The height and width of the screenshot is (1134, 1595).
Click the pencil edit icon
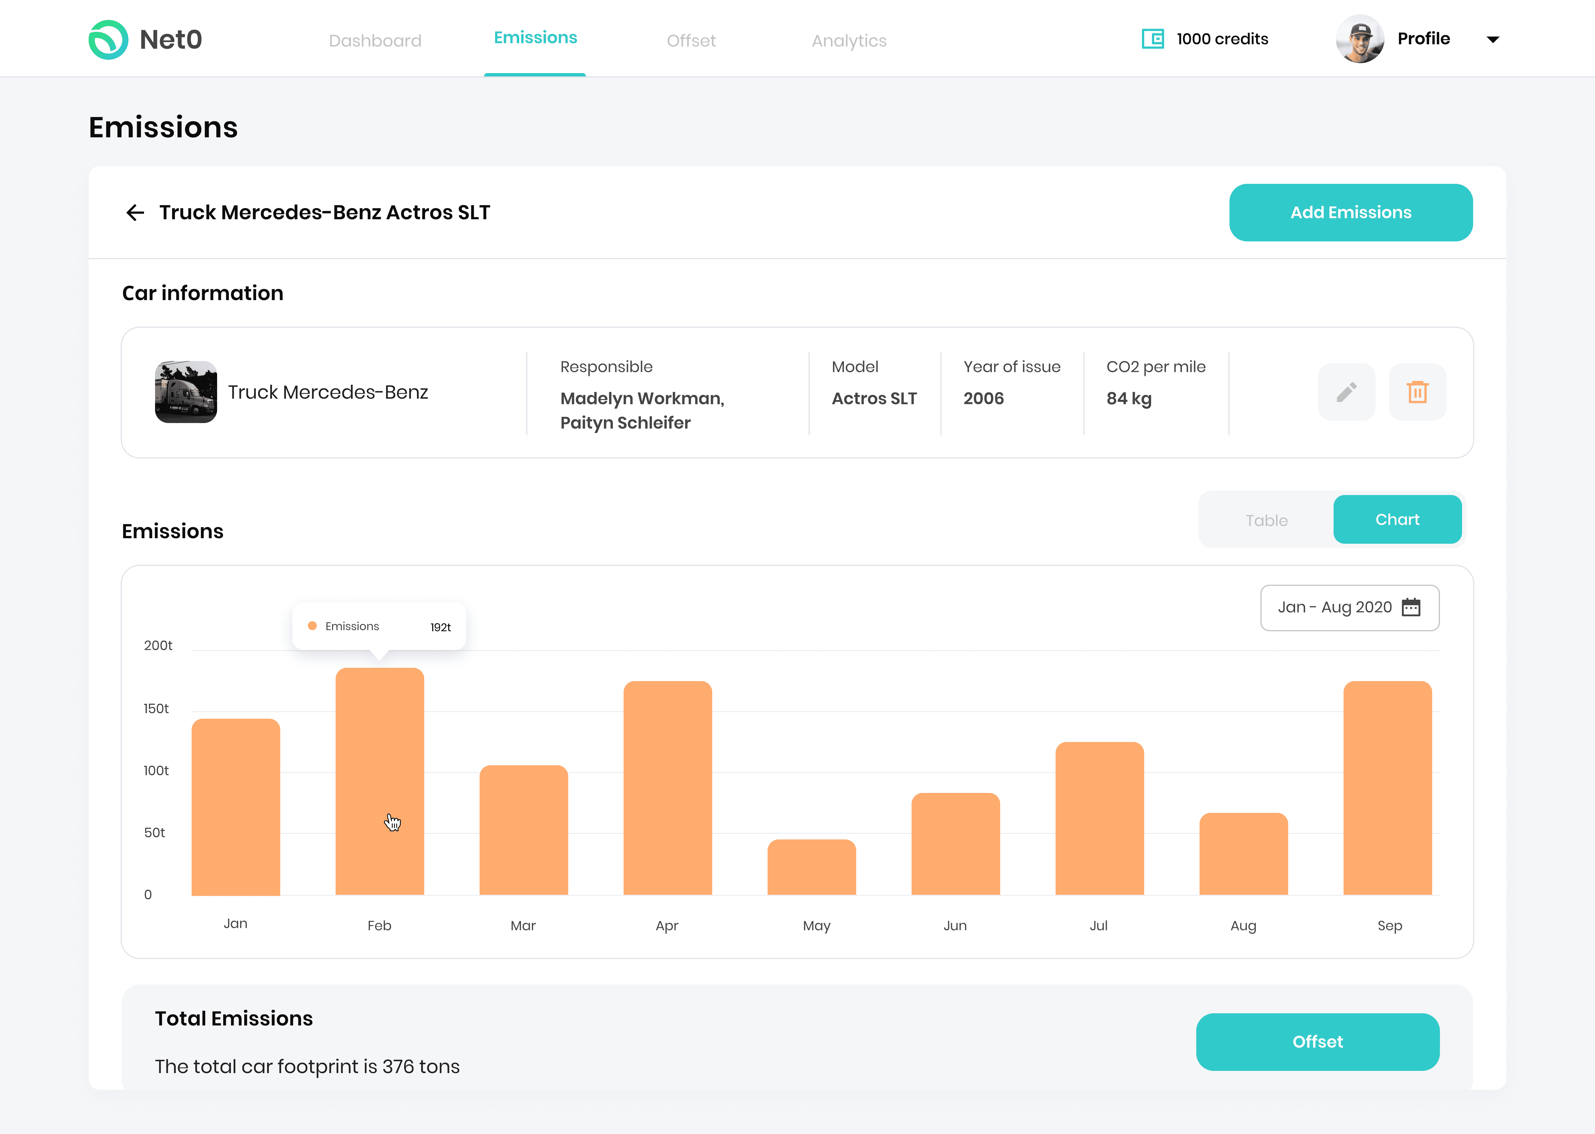point(1346,392)
